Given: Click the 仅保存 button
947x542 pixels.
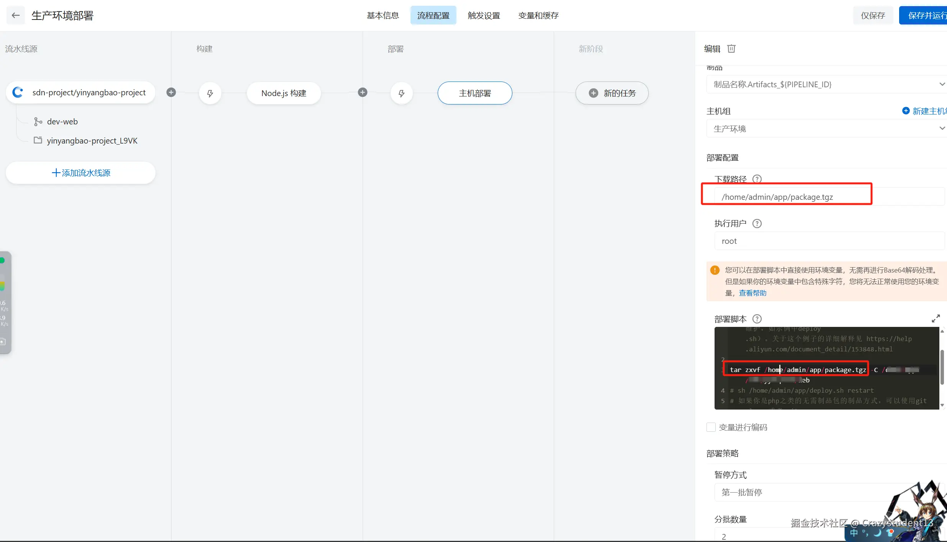Looking at the screenshot, I should (873, 15).
